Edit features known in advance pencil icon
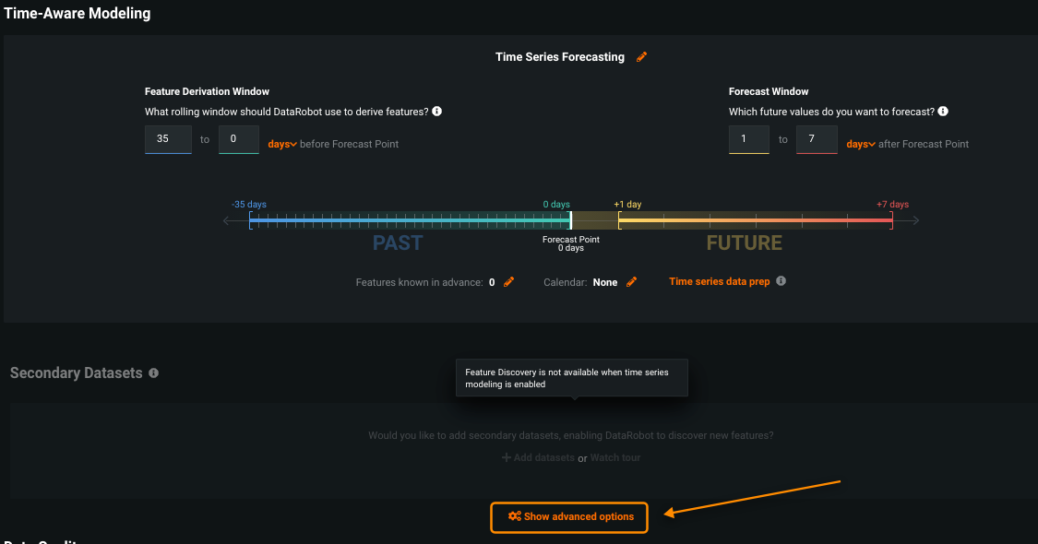 tap(508, 282)
